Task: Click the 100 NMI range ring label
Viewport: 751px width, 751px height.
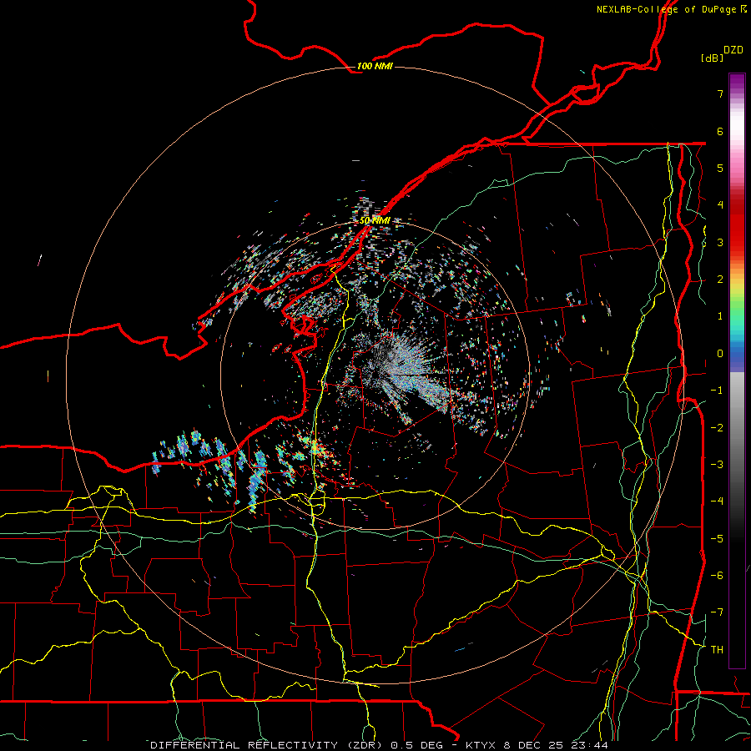Action: click(x=375, y=66)
